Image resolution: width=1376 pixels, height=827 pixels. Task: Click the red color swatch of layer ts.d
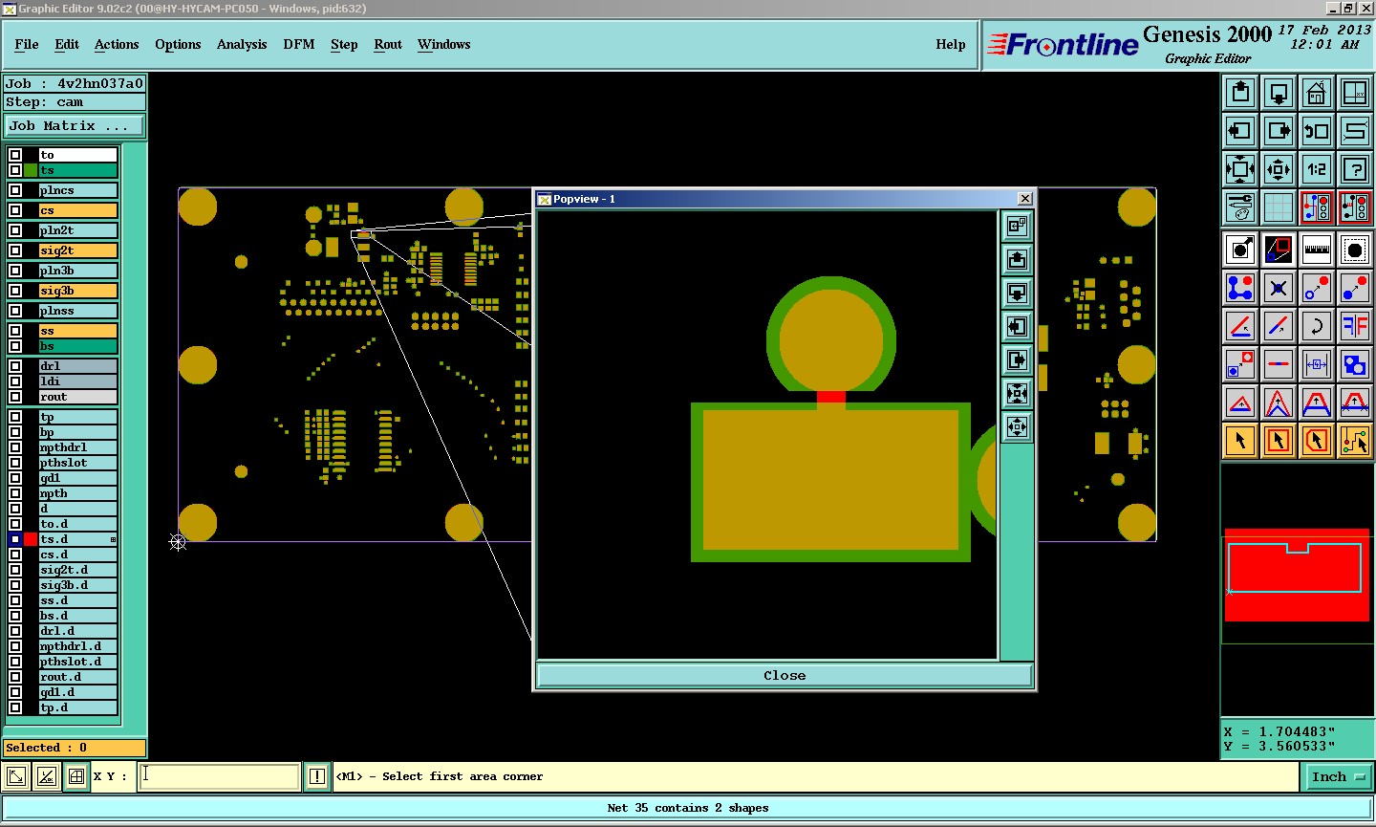31,539
